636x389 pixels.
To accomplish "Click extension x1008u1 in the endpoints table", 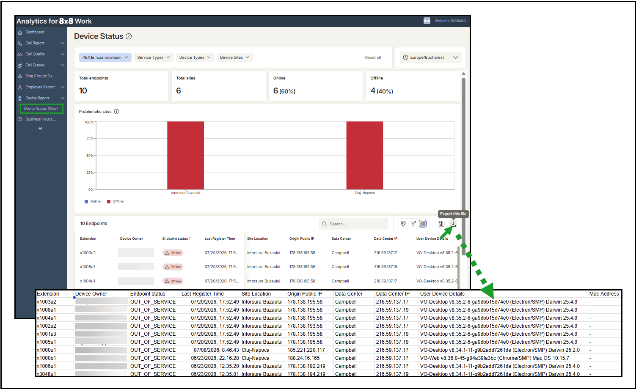I will coord(88,267).
